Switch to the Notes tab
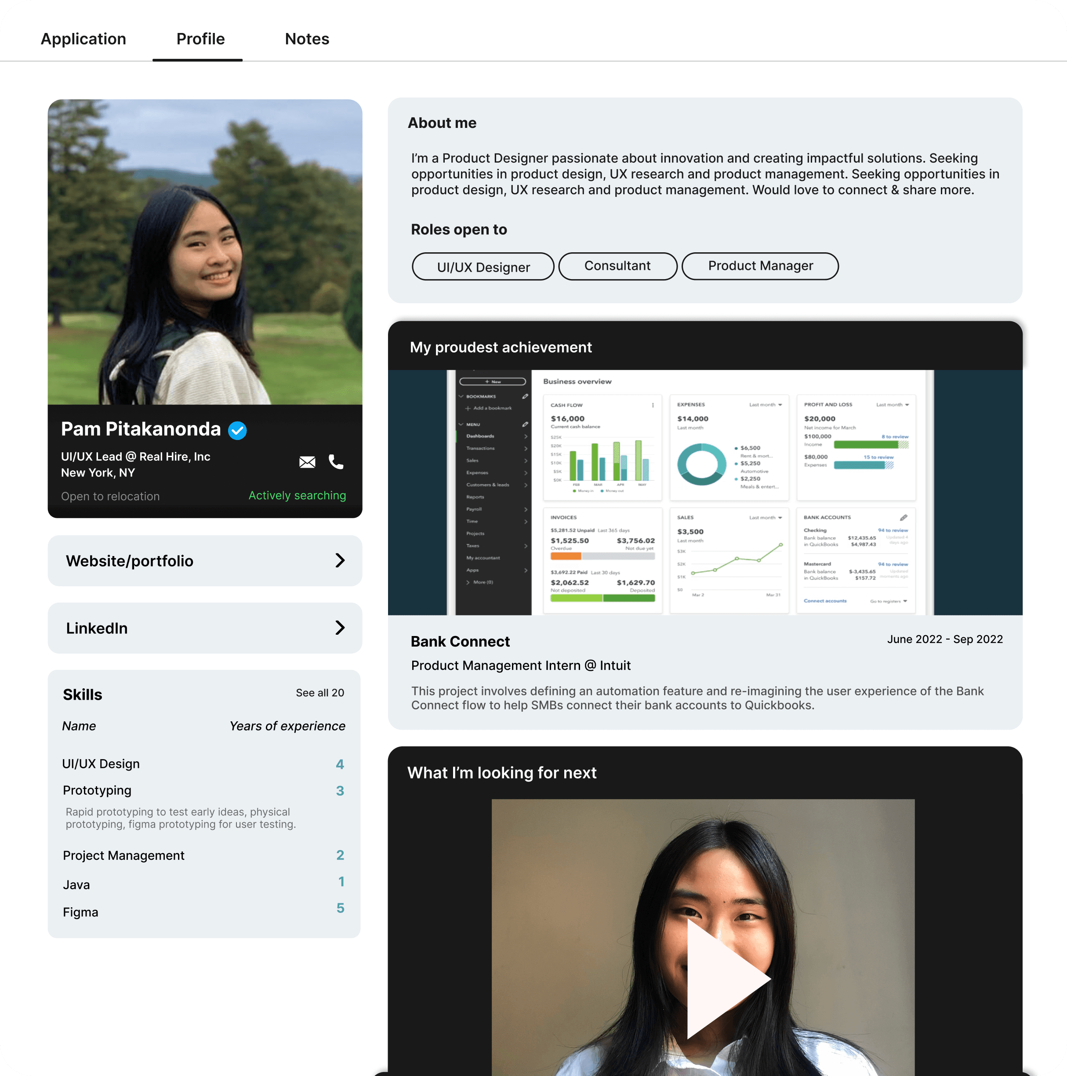This screenshot has width=1067, height=1076. pos(307,39)
